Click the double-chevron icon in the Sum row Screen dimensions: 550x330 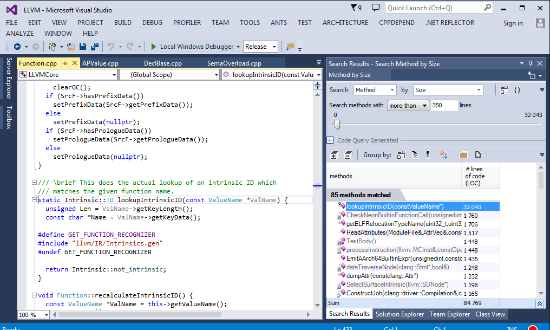(540, 303)
